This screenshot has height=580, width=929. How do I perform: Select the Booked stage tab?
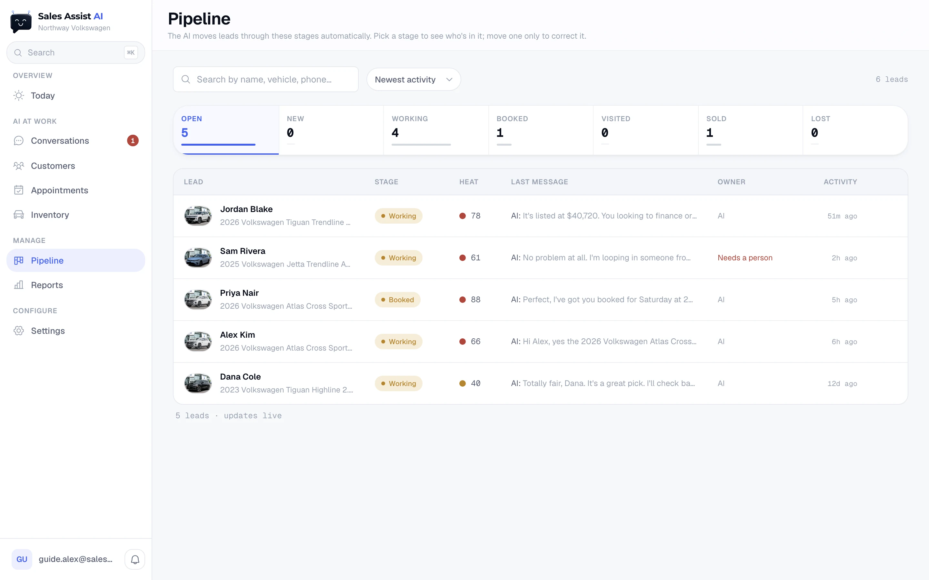pos(541,130)
